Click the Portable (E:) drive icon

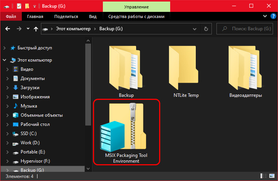coord(16,153)
